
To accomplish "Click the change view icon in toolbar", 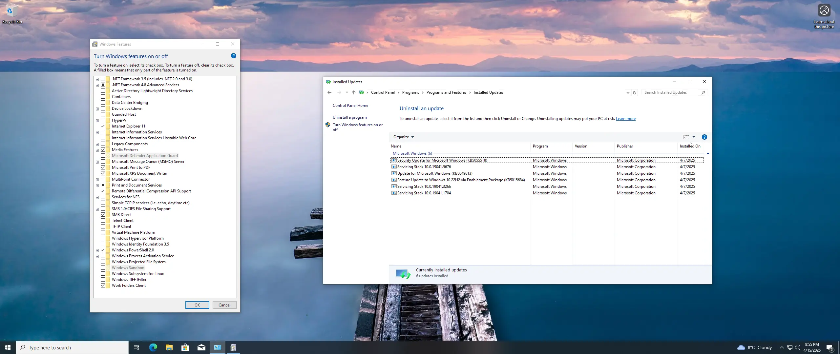I will tap(686, 137).
